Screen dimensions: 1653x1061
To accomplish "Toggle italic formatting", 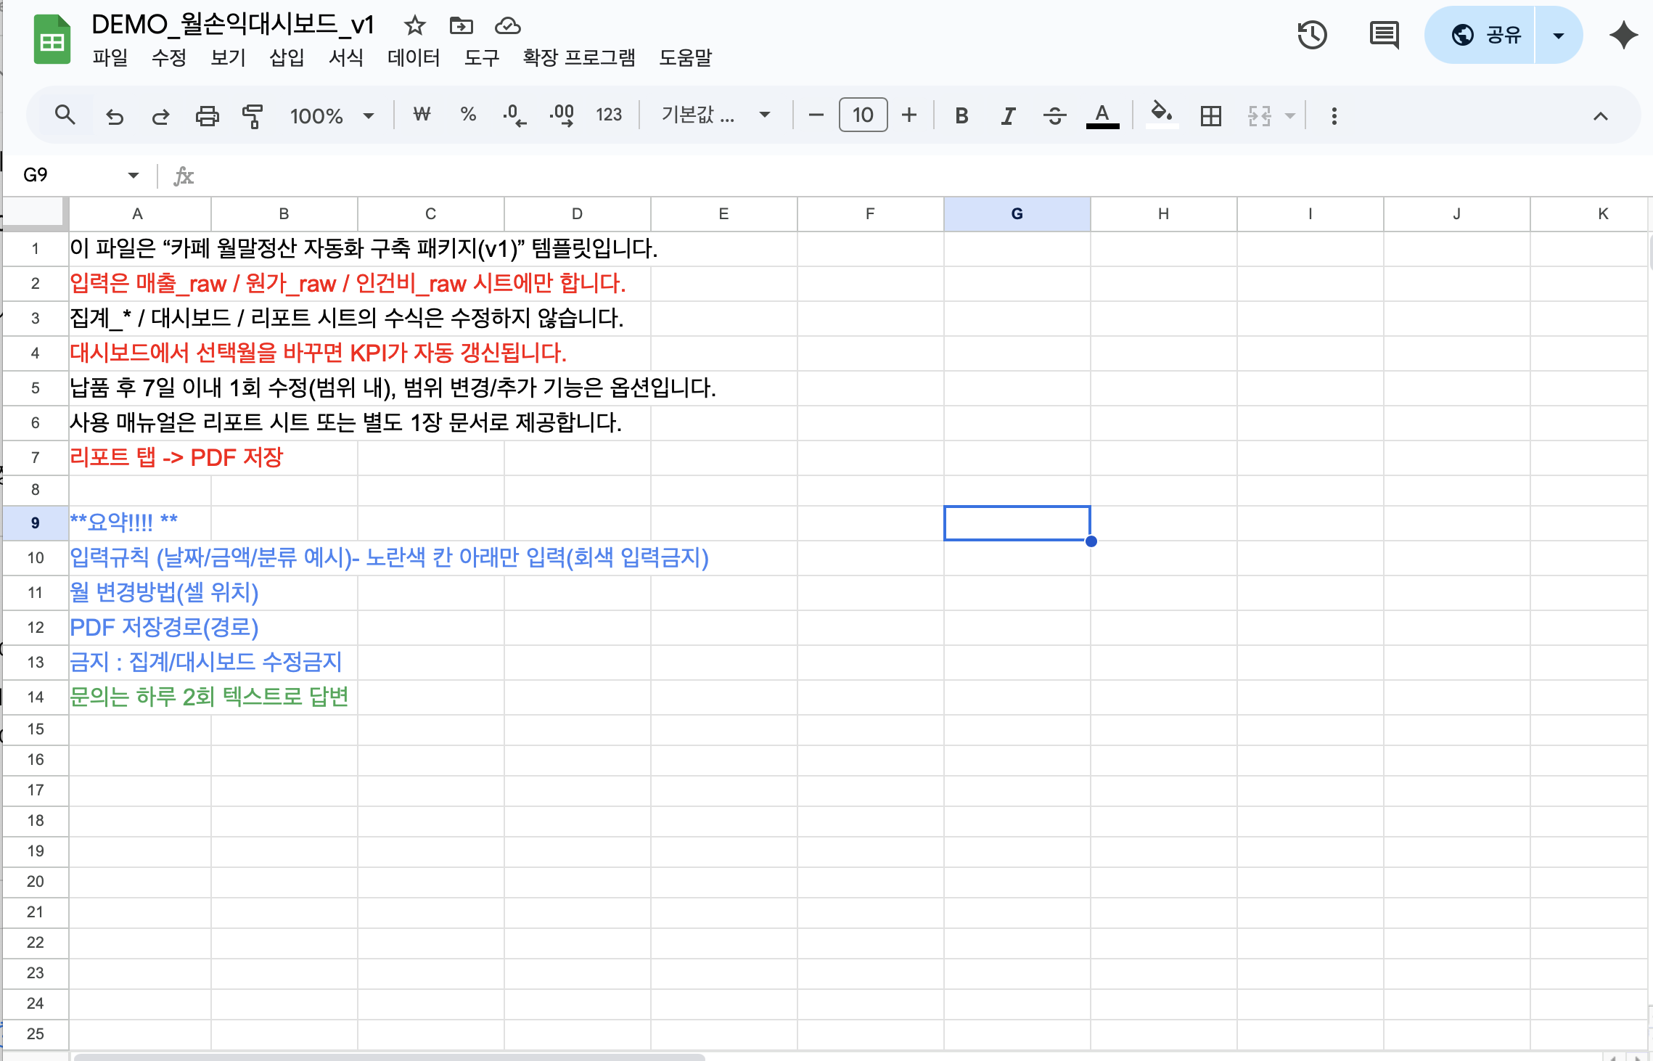I will coord(1008,115).
